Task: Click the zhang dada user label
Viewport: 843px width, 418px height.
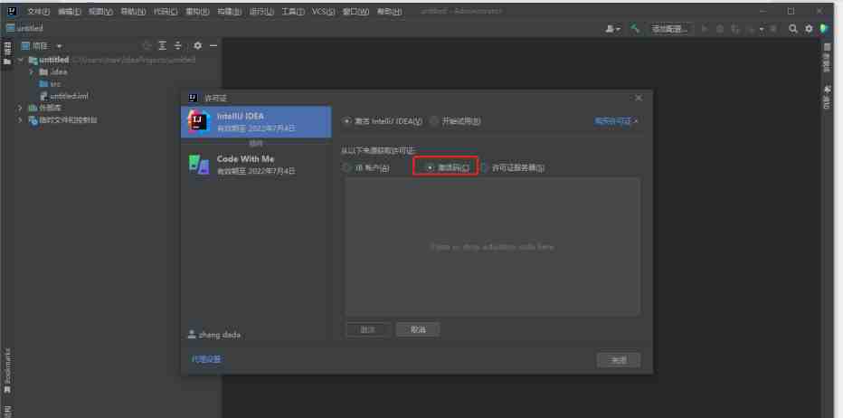Action: 214,335
